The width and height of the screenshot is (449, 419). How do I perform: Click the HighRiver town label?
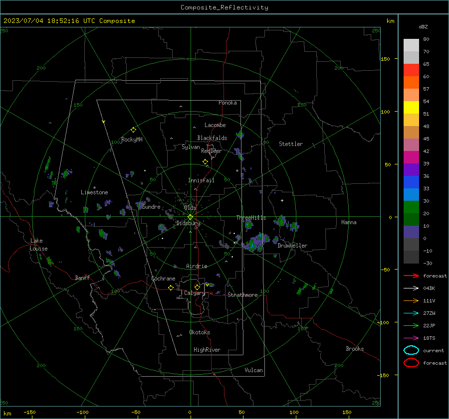(x=207, y=350)
